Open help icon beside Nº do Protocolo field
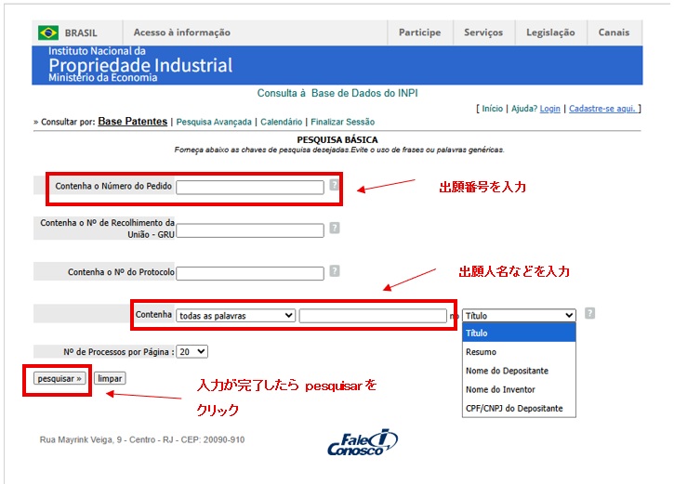674x484 pixels. tap(335, 271)
